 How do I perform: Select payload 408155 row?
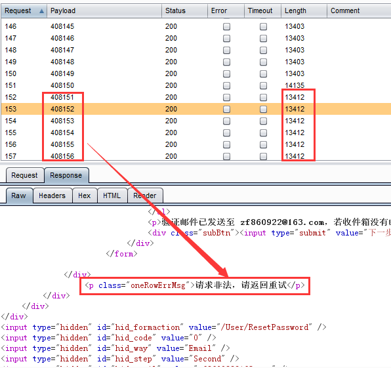click(196, 144)
